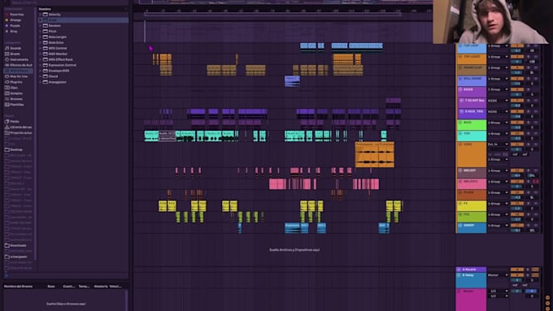Viewport: 553px width, 311px height.
Task: Open VOXS Ext. In input dropdown
Action: coord(498,144)
